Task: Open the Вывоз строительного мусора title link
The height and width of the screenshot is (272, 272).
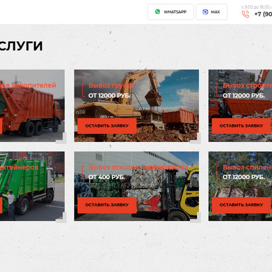Action: tap(247, 86)
